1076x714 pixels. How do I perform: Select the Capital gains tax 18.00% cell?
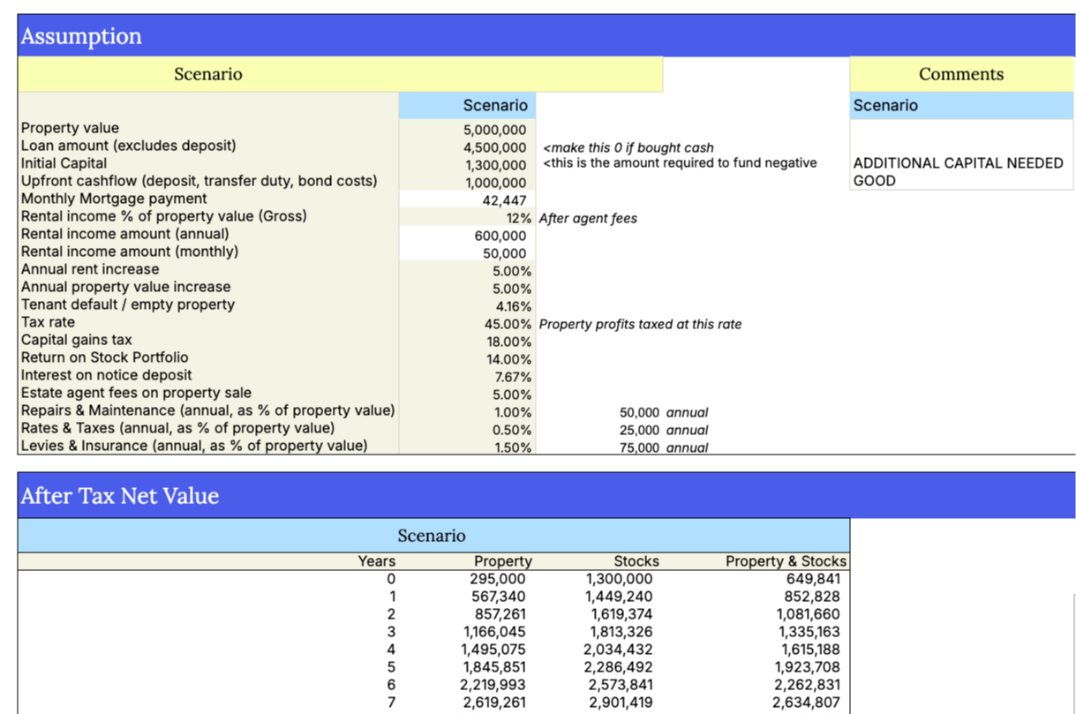point(468,342)
